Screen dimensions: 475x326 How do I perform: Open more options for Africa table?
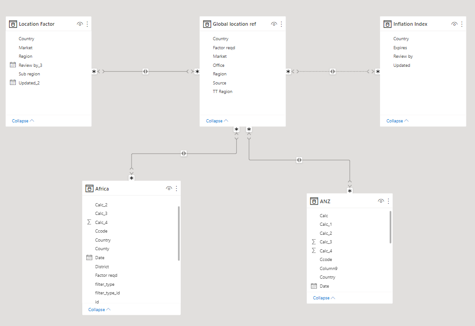point(176,189)
